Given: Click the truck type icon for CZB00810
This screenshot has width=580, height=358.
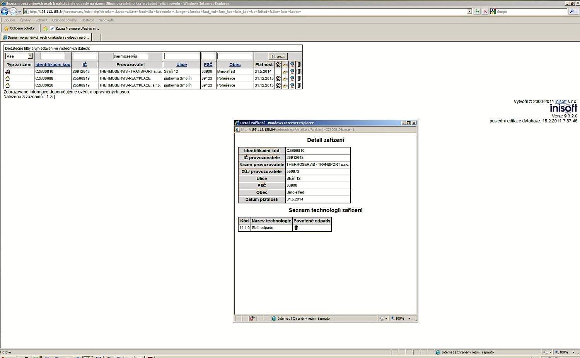Looking at the screenshot, I should (x=7, y=71).
